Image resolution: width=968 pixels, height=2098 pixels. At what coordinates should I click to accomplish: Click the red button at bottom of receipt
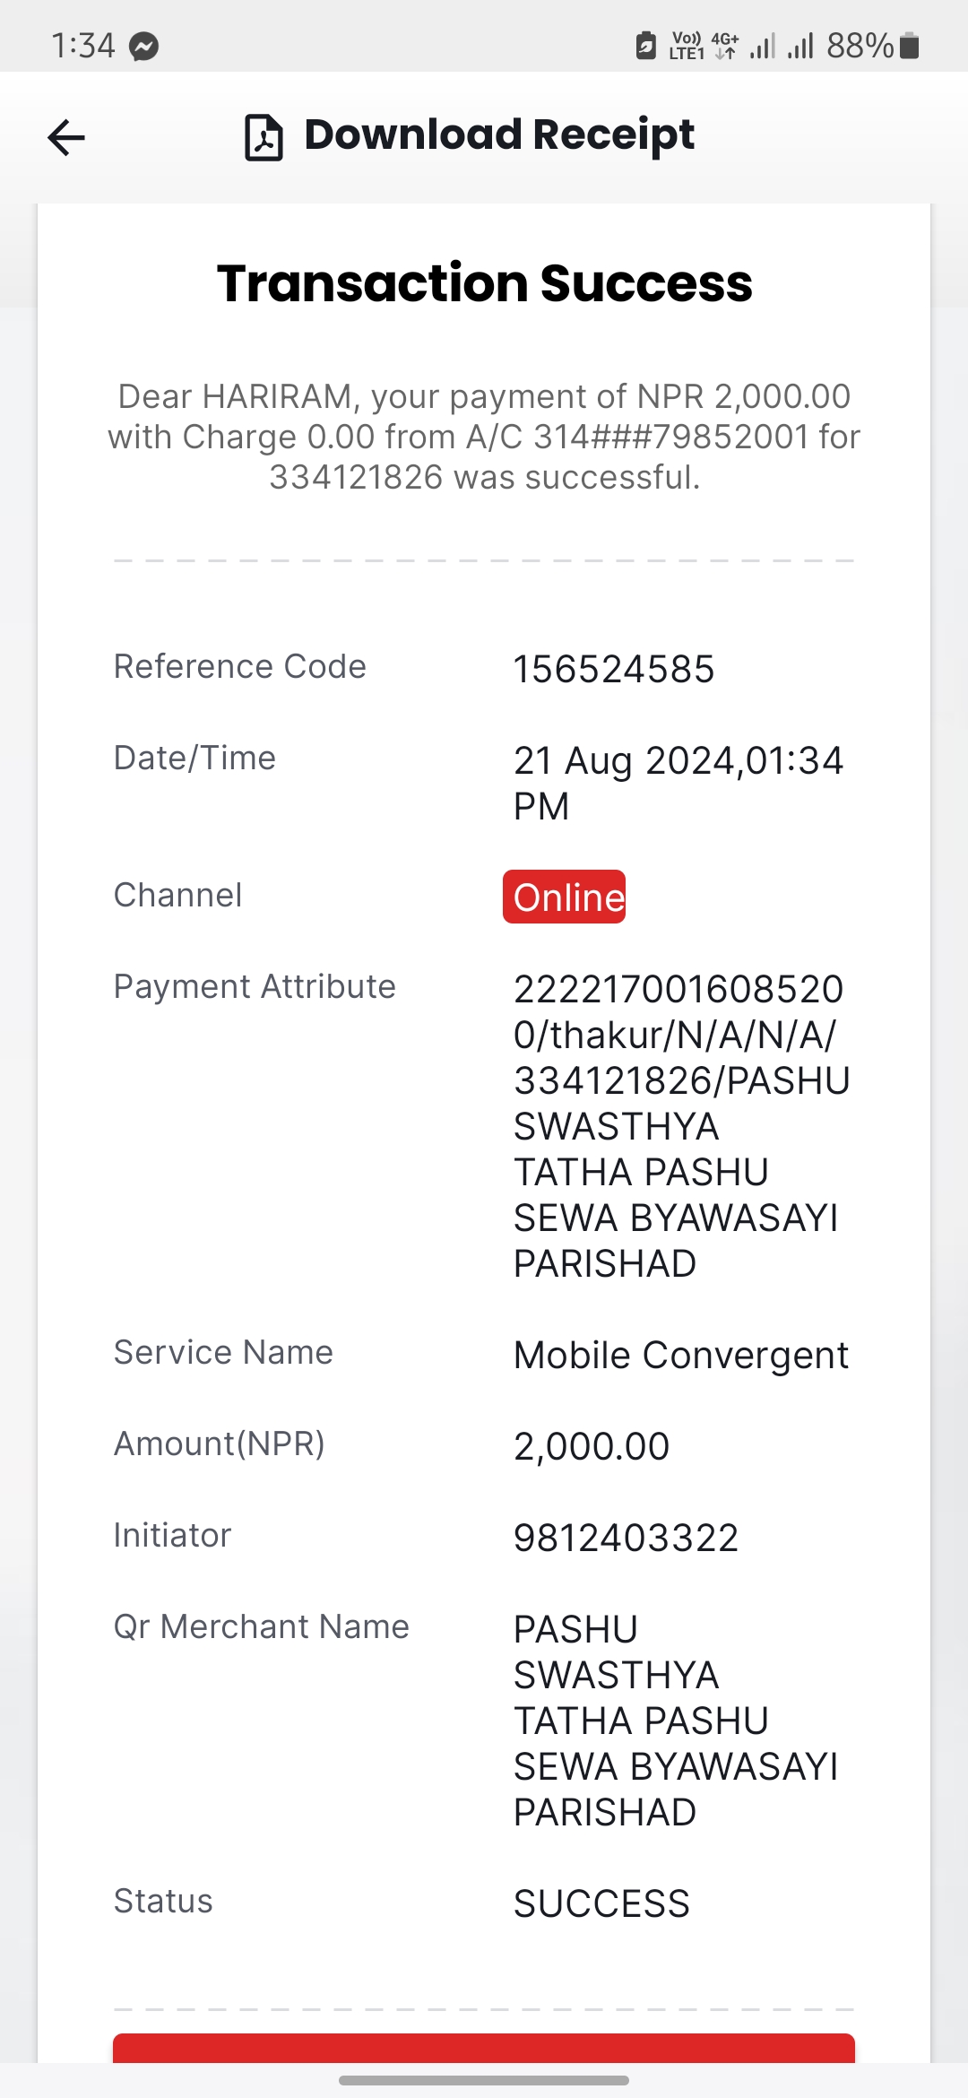pyautogui.click(x=484, y=2049)
